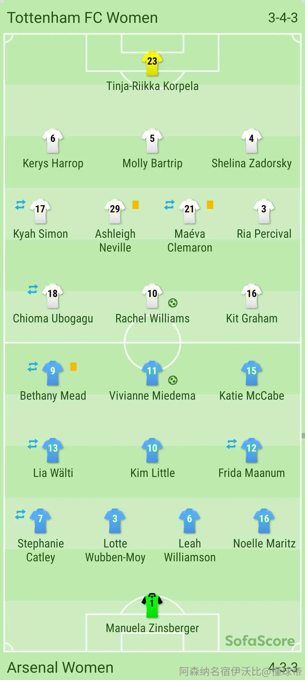Click the goal ball icon beside Vivianne Miedema

click(173, 380)
